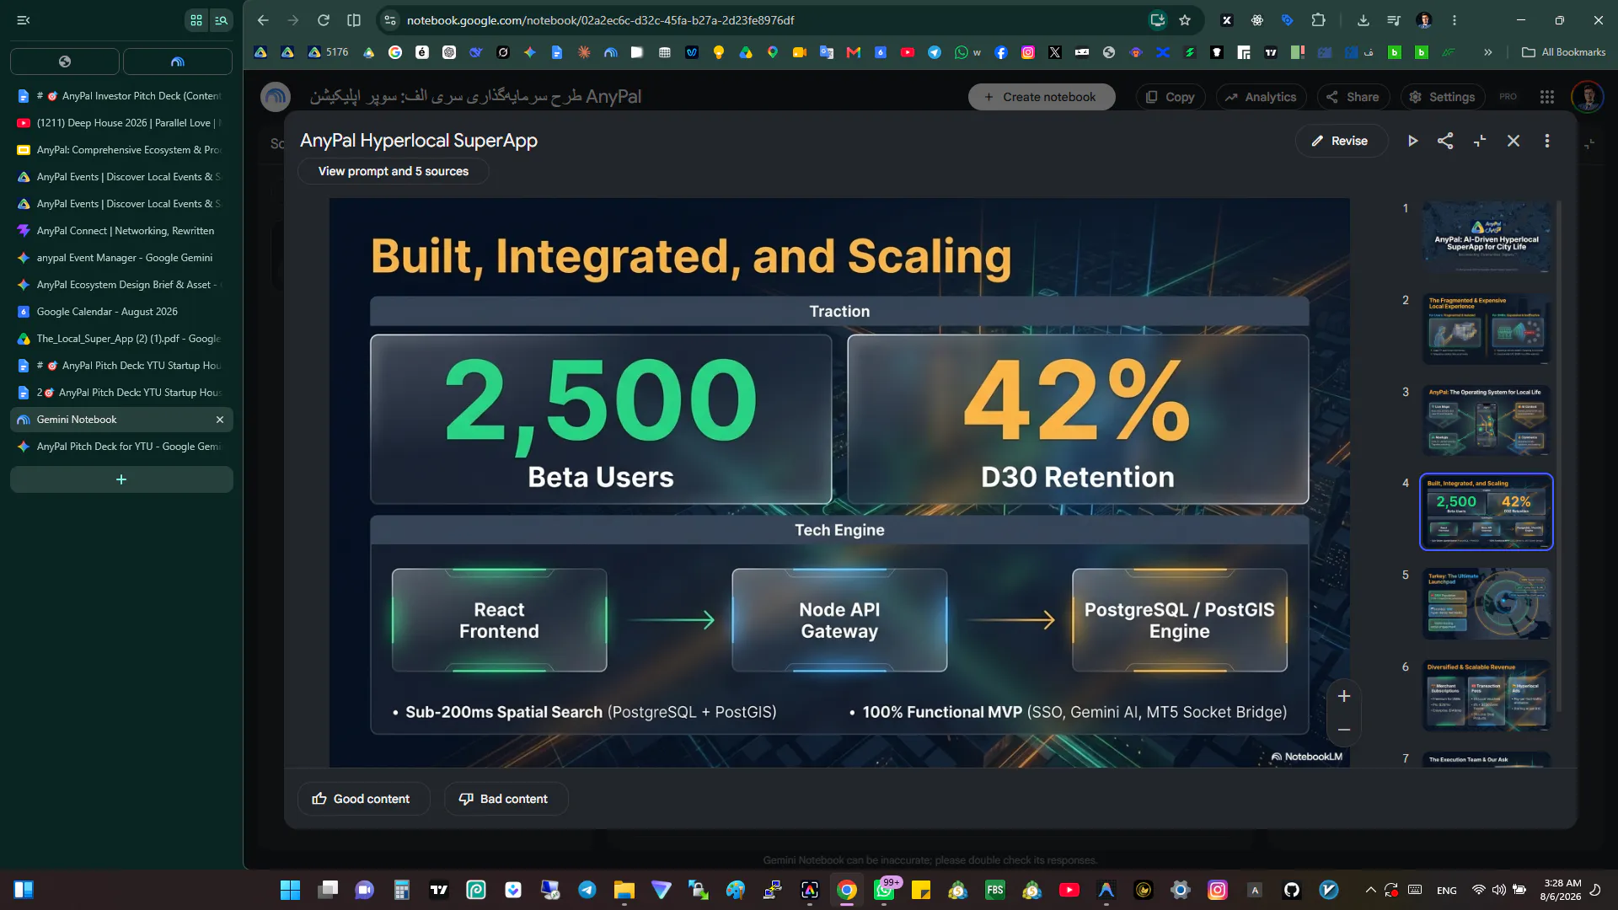This screenshot has height=910, width=1618.
Task: Collapse the vertical tabs sidebar
Action: coord(24,20)
